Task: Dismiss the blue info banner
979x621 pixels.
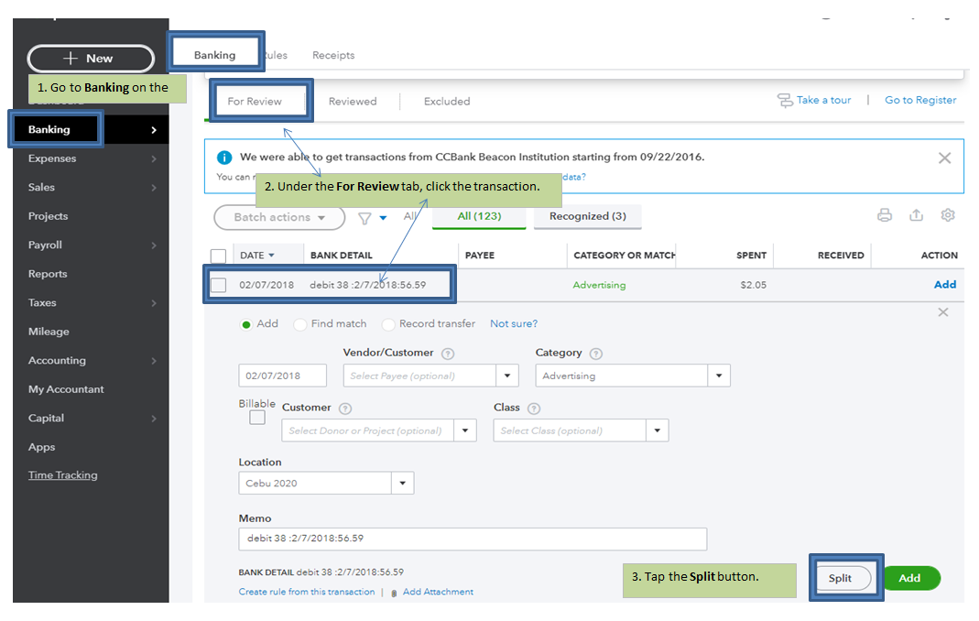Action: click(x=944, y=158)
